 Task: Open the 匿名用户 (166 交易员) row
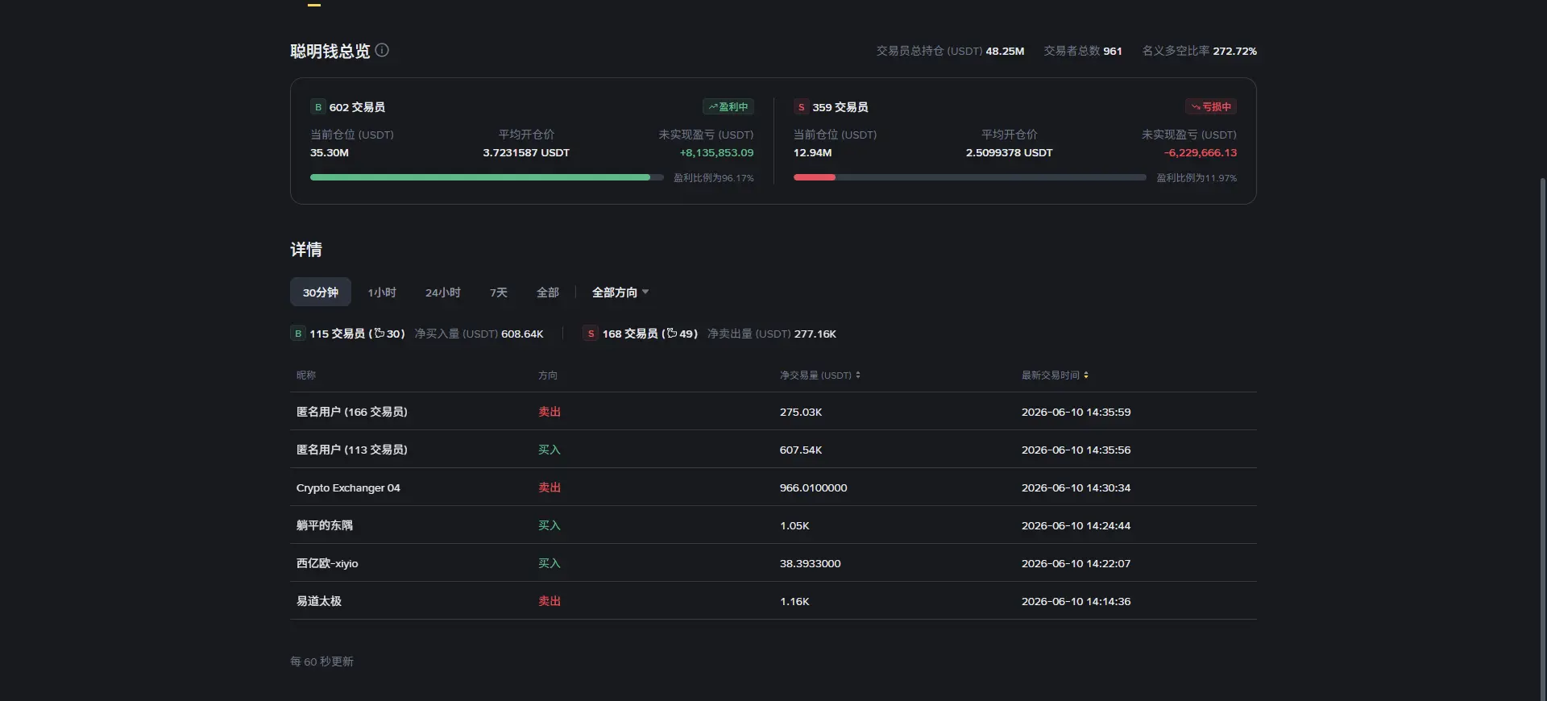[x=773, y=412]
